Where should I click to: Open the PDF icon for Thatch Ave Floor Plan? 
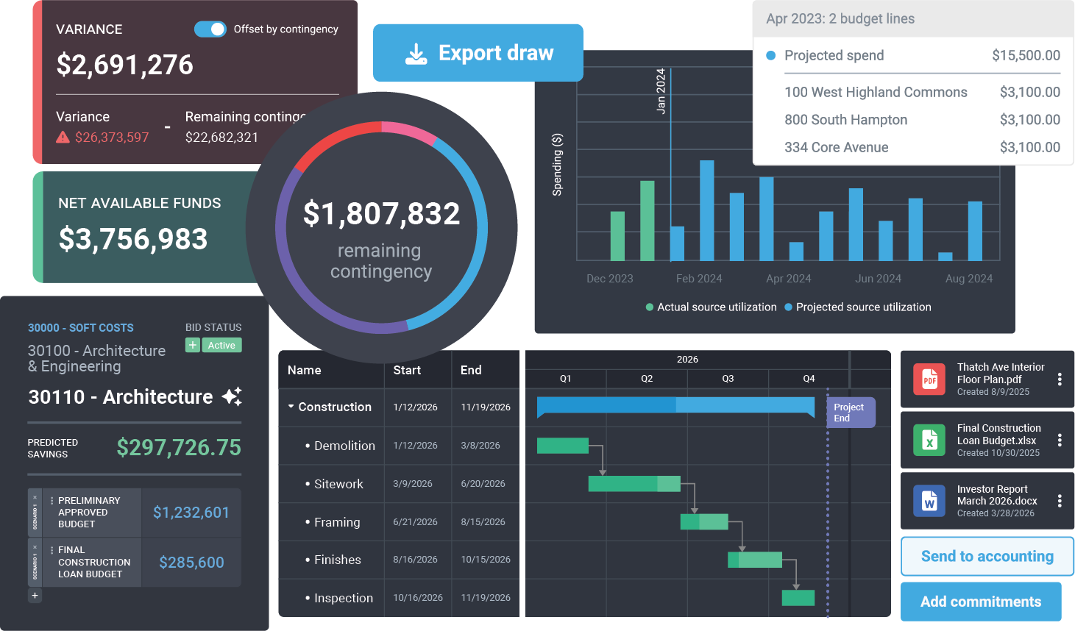click(x=929, y=379)
